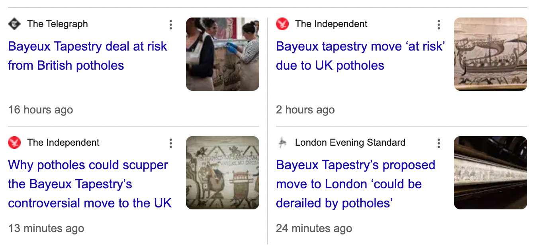Open 'Bayeux tapestry move at risk' headline
The width and height of the screenshot is (536, 246).
(x=360, y=56)
